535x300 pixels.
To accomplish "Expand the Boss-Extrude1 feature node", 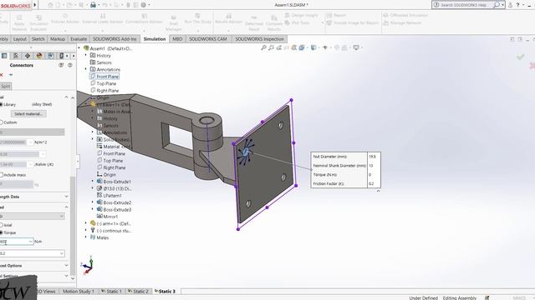I will 93,182.
